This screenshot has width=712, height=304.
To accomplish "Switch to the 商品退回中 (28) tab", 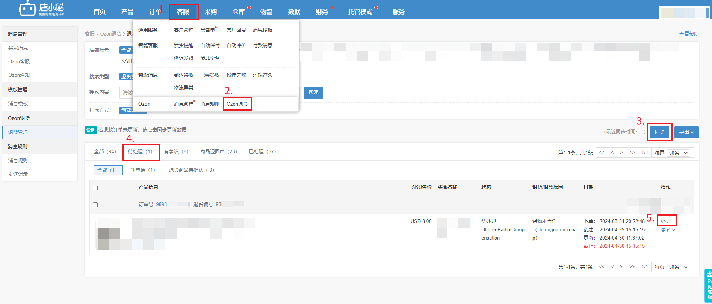I will point(219,151).
